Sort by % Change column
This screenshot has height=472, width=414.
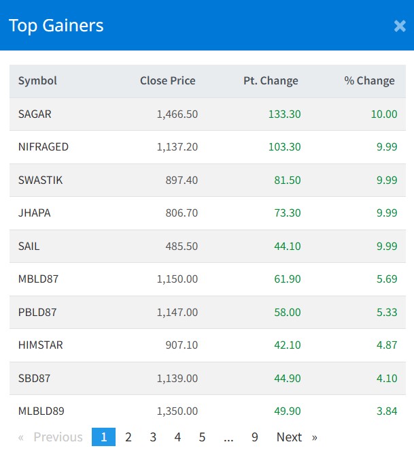pyautogui.click(x=369, y=80)
